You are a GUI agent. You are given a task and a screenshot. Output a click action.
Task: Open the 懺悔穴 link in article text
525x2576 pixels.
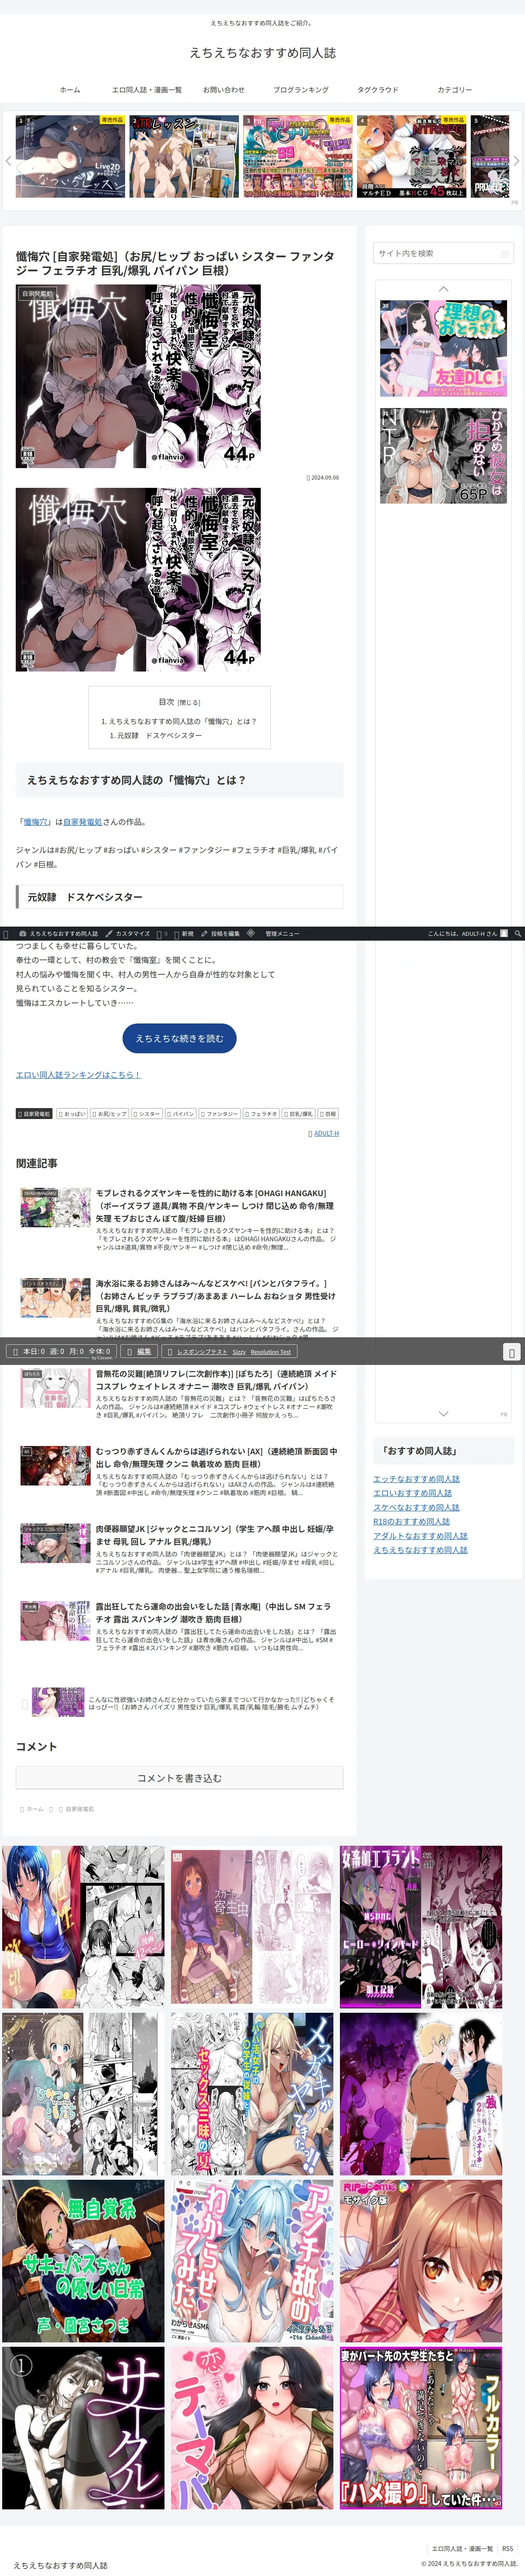pyautogui.click(x=36, y=822)
